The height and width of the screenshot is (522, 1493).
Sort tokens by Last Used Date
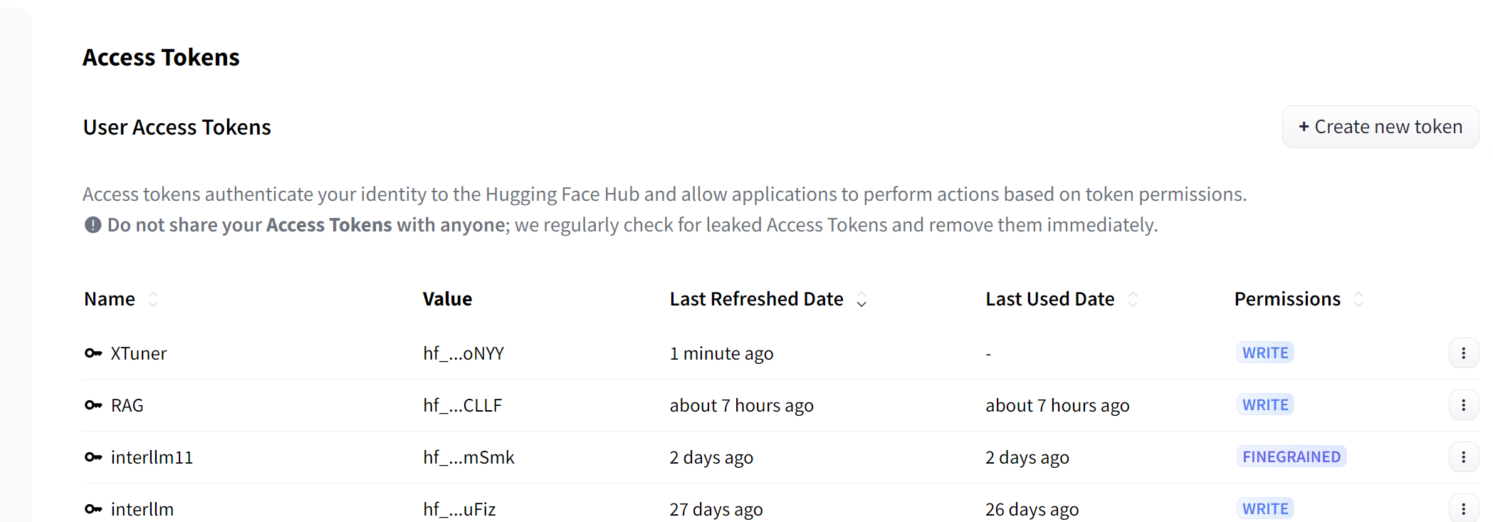coord(1133,299)
